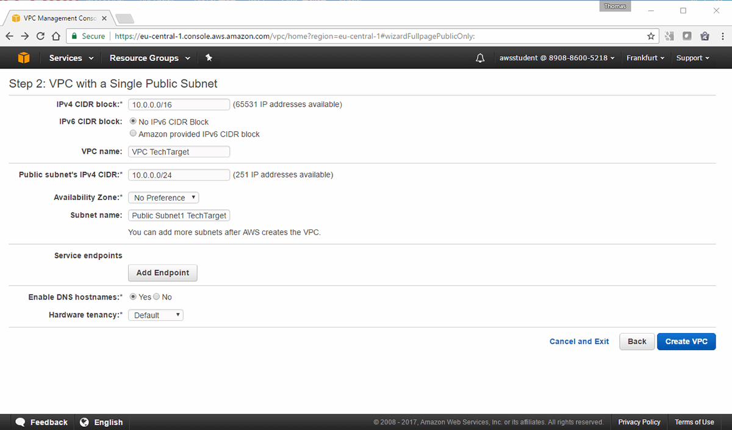Expand the Services menu
The image size is (732, 430).
point(71,58)
